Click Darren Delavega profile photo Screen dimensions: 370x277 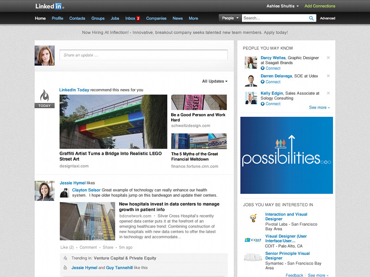point(251,80)
